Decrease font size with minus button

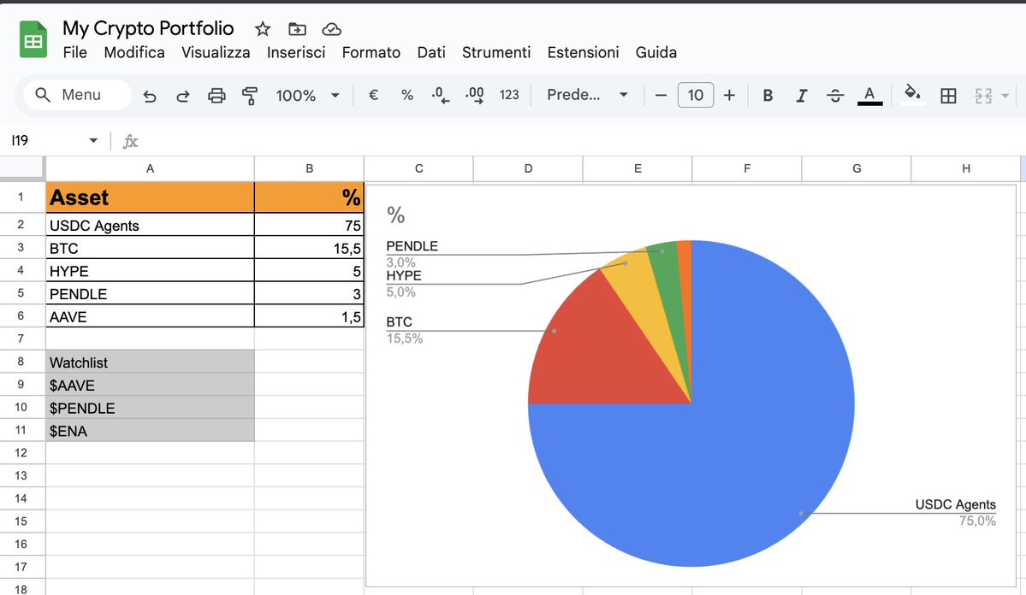pyautogui.click(x=661, y=96)
